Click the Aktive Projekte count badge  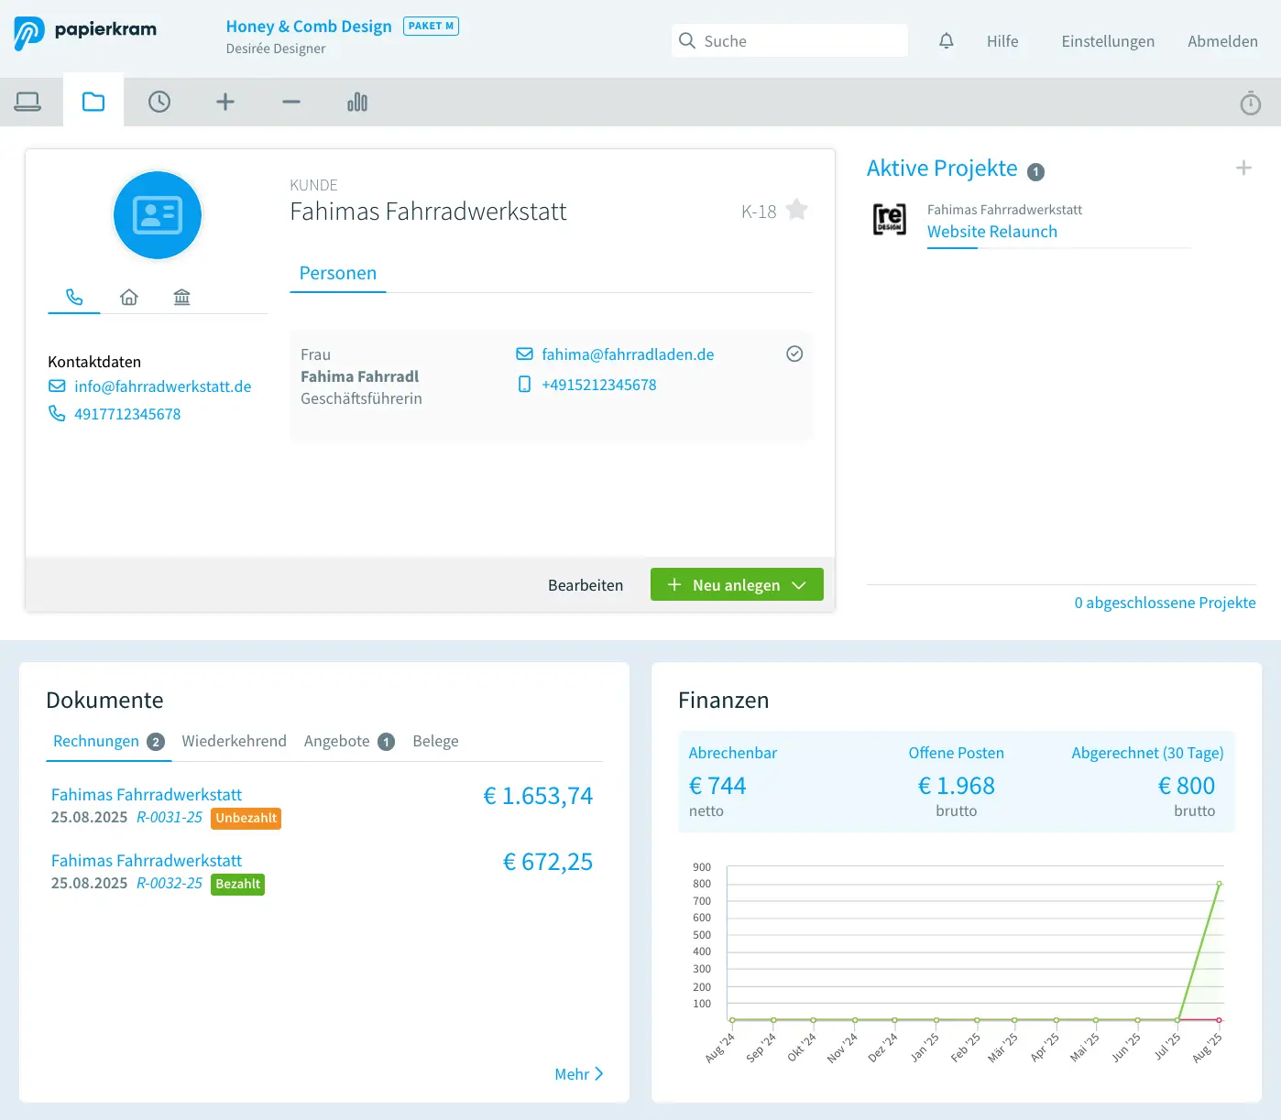[1036, 171]
